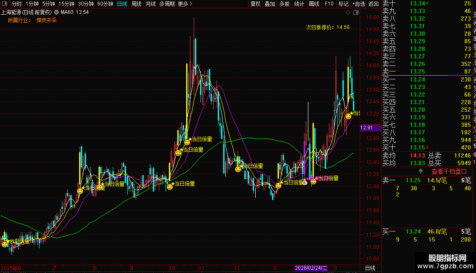Toggle the side panel icon beside the diamond
The height and width of the screenshot is (273, 476).
click(356, 13)
